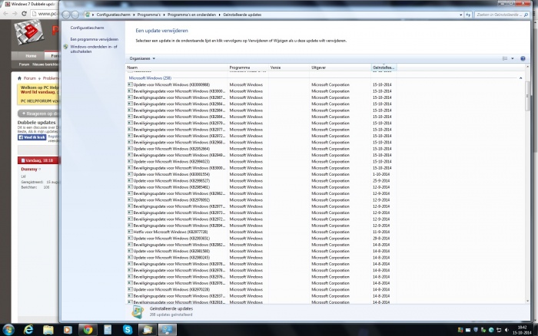This screenshot has width=538, height=336.
Task: Go back in the Control Panel window
Action: click(66, 15)
